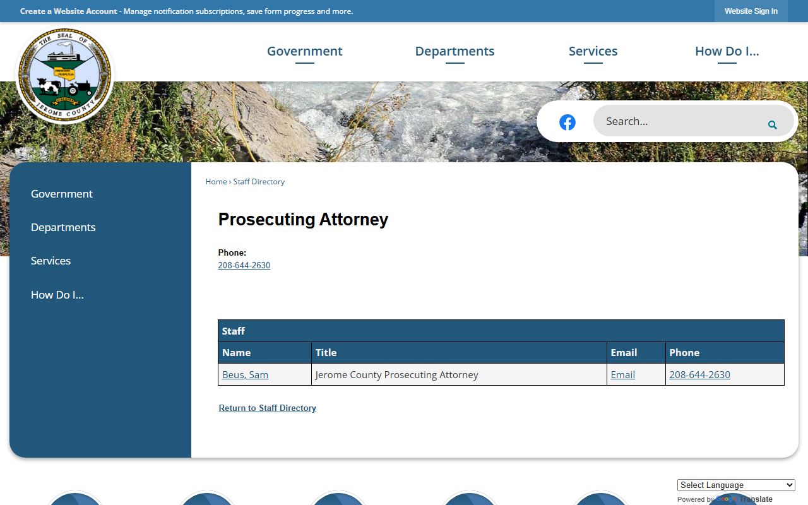Viewport: 808px width, 505px height.
Task: Select How Do I... in the sidebar
Action: click(57, 295)
